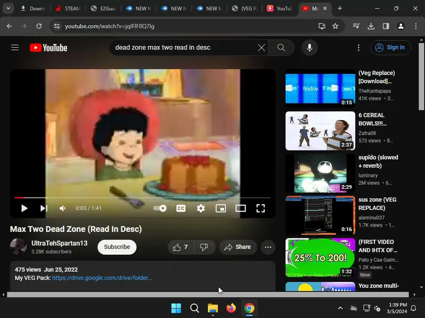
Task: Switch to the (VEG R tab
Action: pos(244,8)
